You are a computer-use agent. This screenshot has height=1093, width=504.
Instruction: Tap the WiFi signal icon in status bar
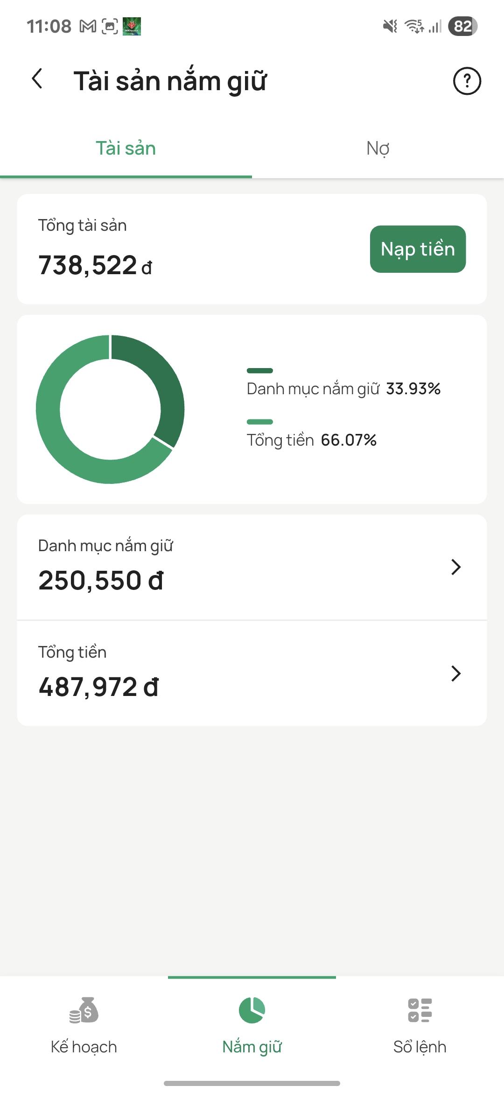tap(413, 26)
